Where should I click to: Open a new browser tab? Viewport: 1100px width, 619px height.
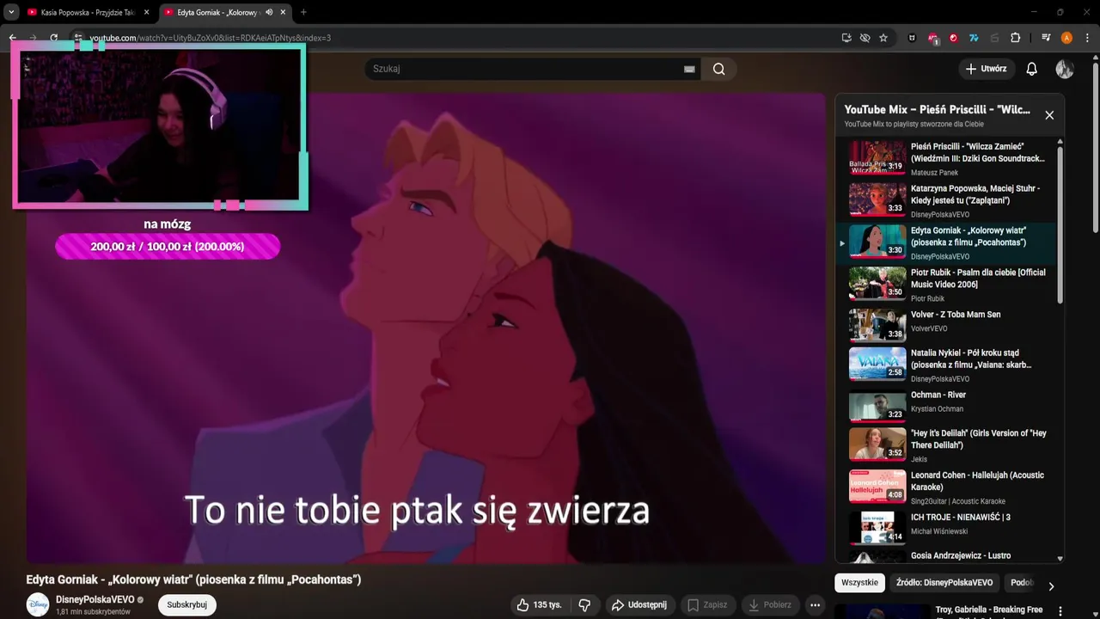coord(303,12)
